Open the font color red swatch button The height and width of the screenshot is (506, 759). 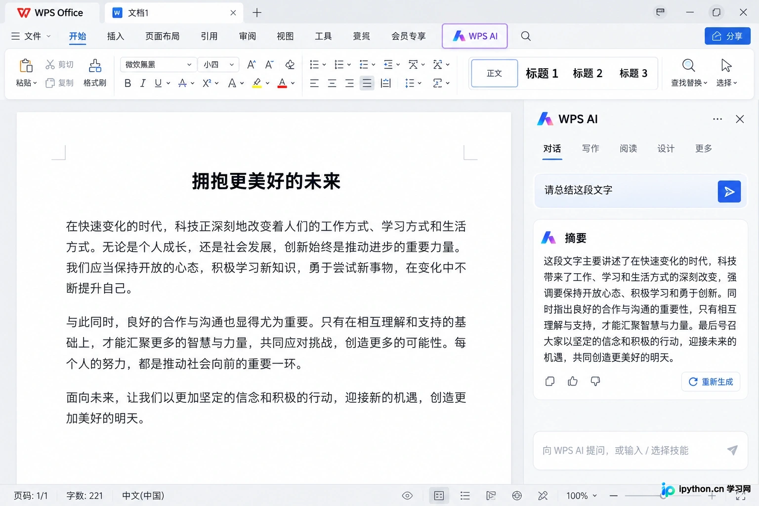[x=282, y=84]
